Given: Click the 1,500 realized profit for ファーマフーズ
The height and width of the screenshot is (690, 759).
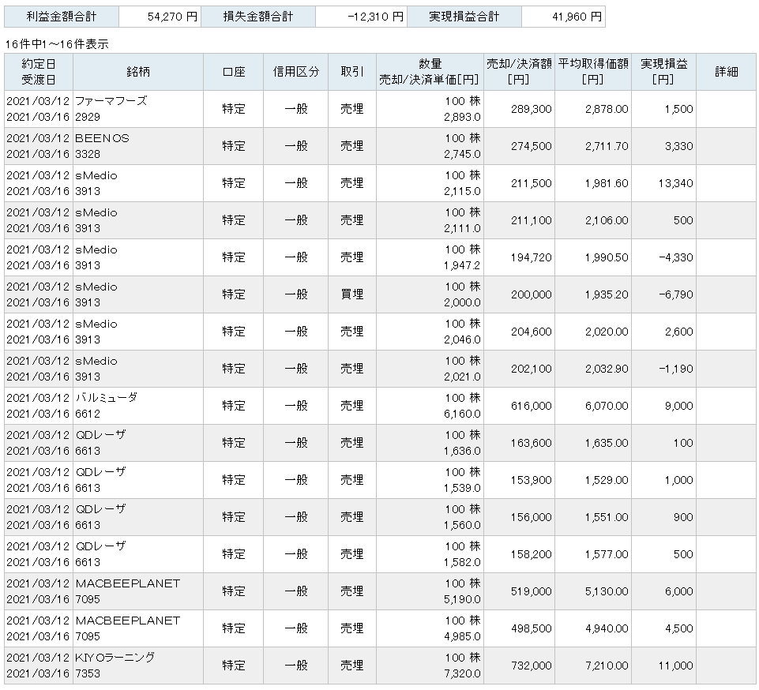Looking at the screenshot, I should (678, 109).
